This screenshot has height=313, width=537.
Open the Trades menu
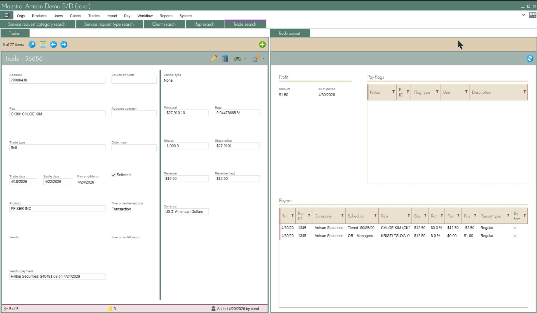(x=94, y=16)
